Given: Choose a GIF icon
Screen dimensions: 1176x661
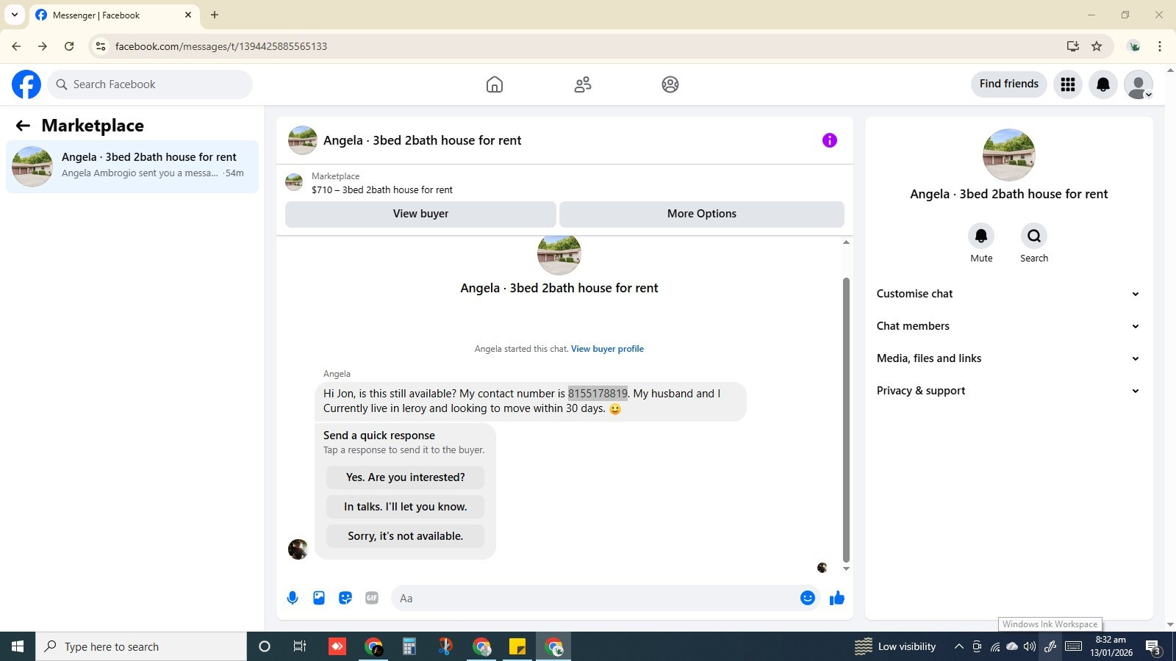Looking at the screenshot, I should click(372, 598).
